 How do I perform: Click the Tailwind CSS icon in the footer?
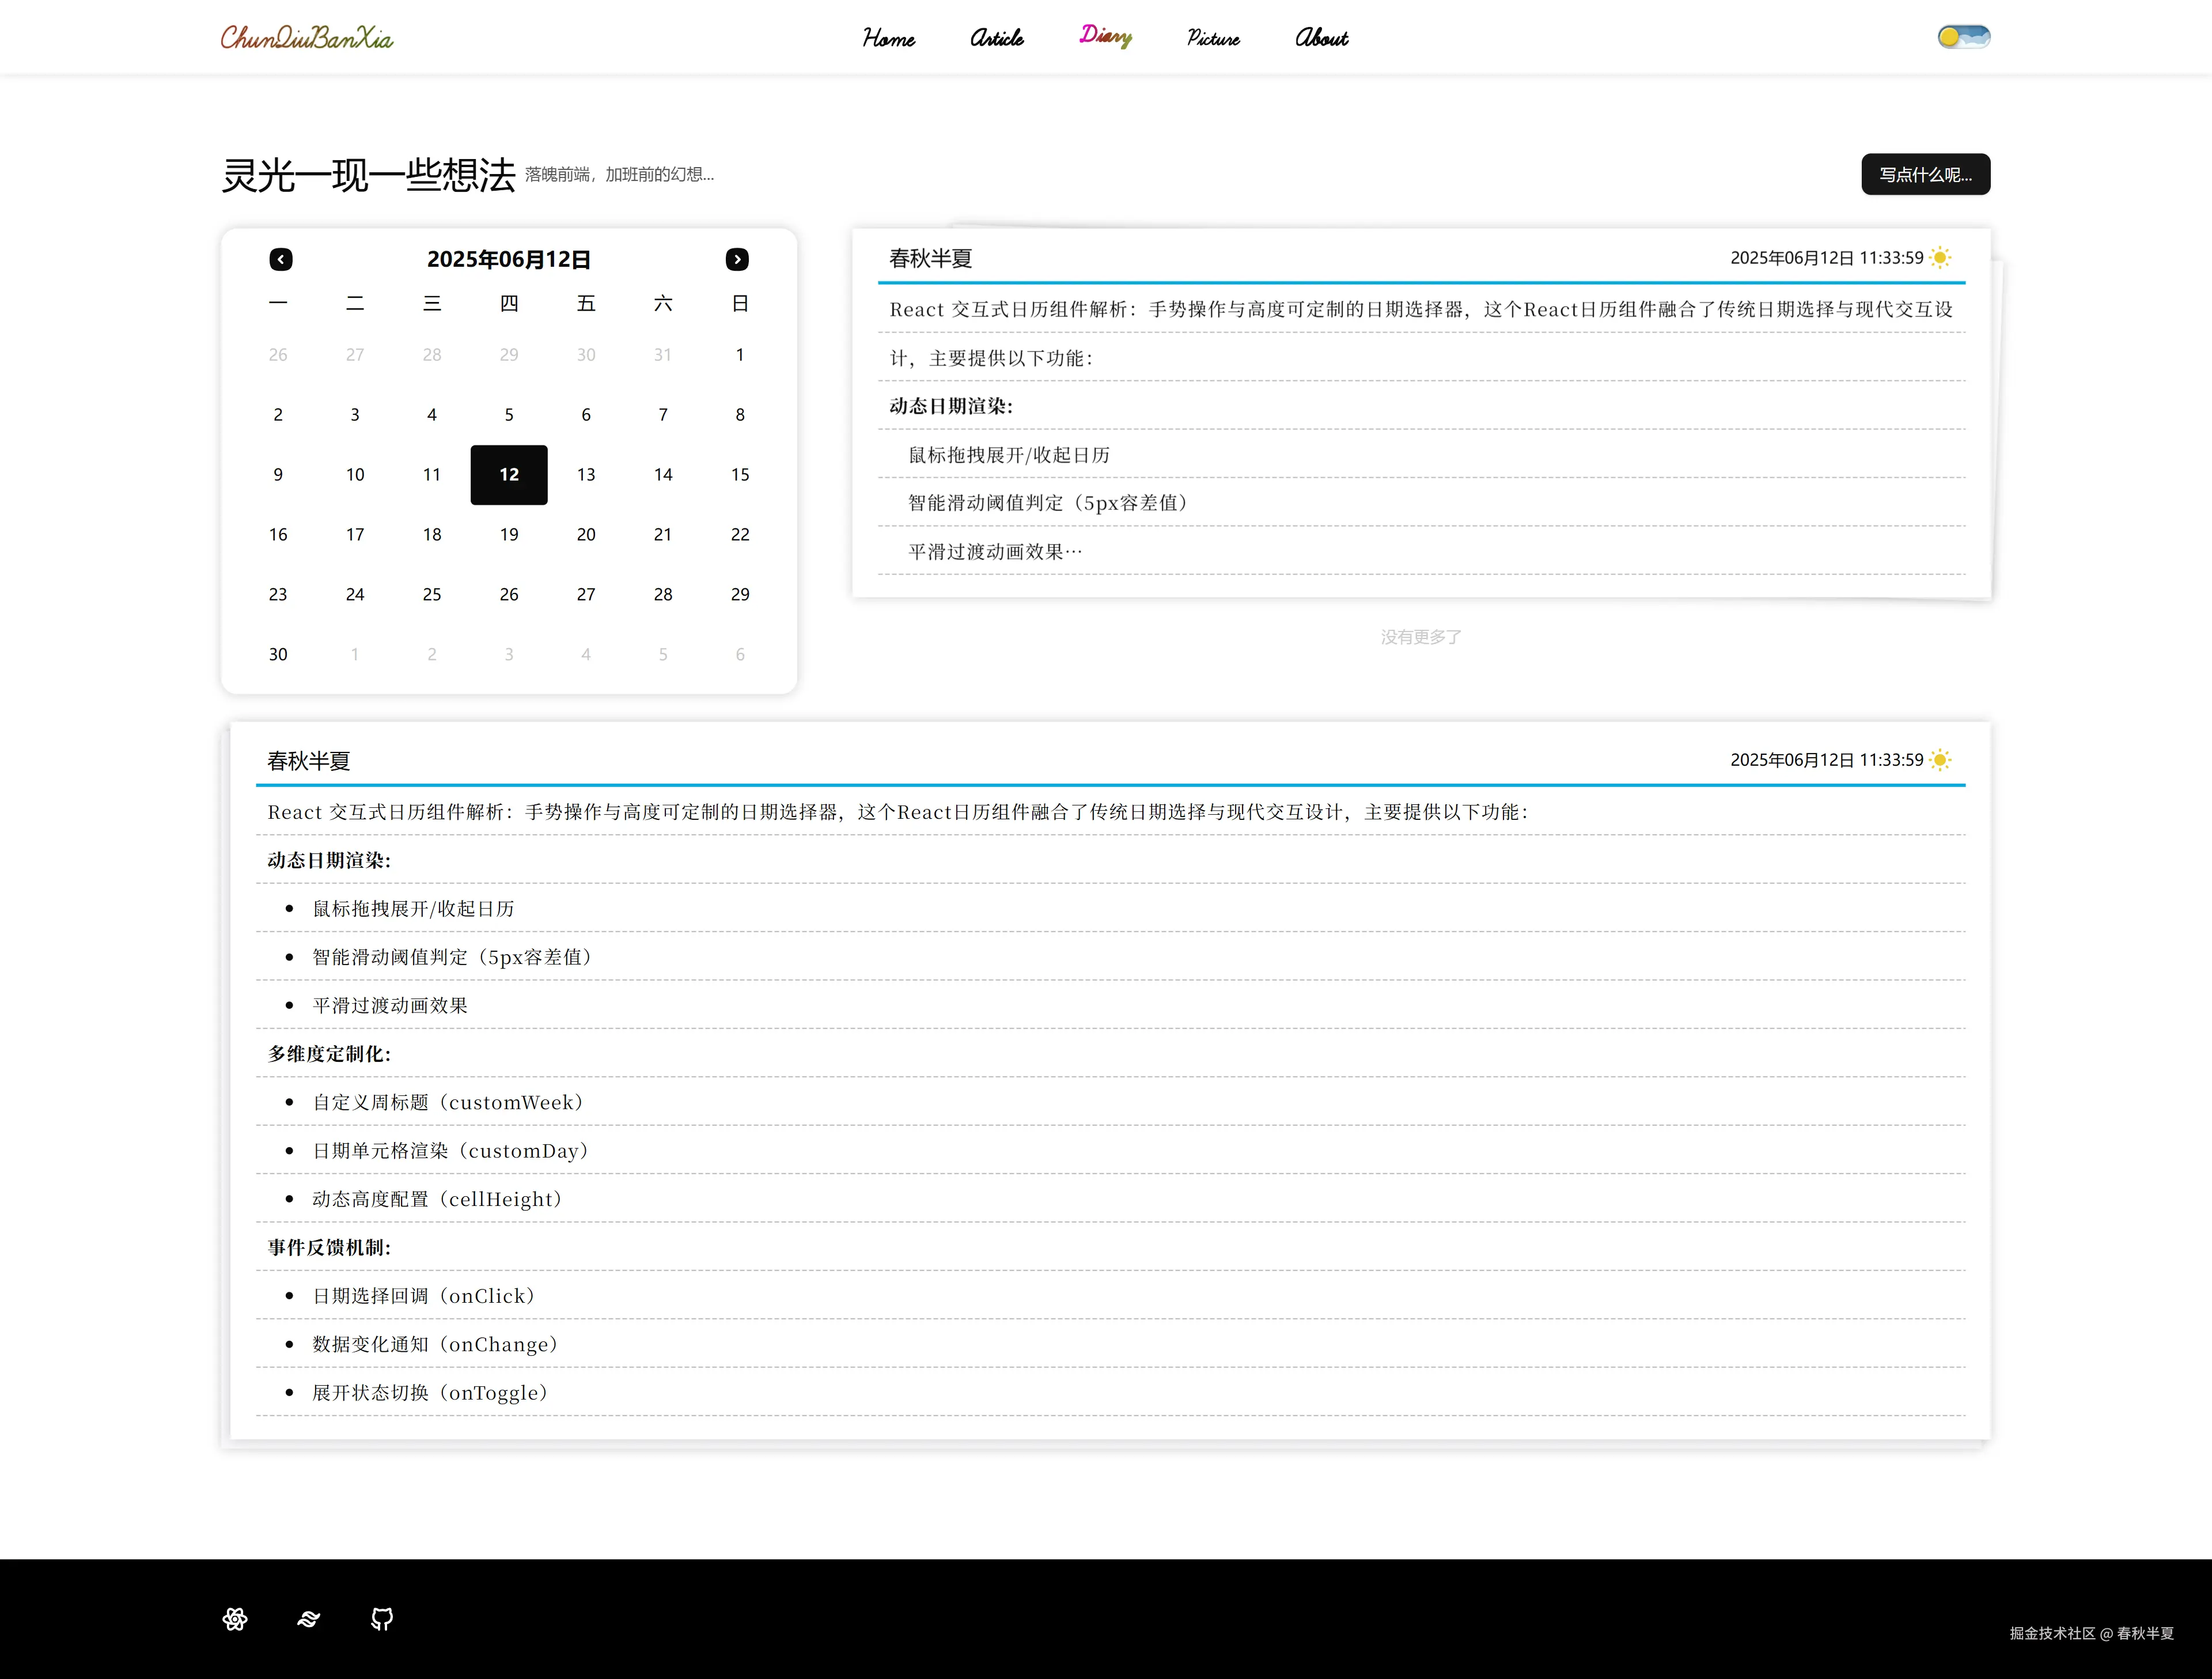(x=308, y=1619)
